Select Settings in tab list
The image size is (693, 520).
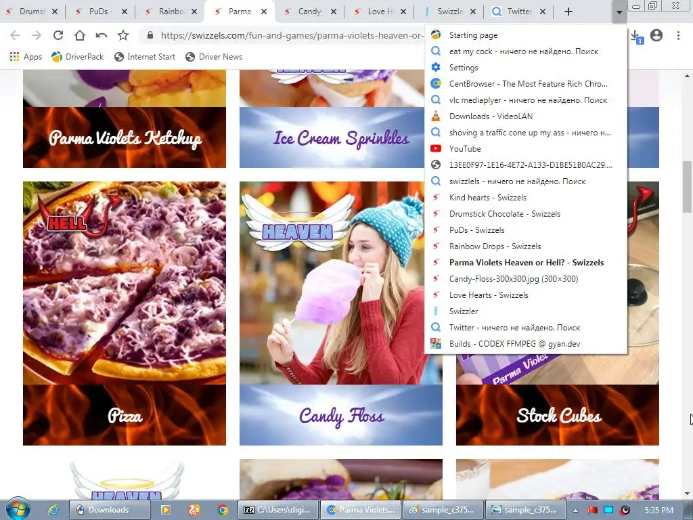(x=525, y=67)
